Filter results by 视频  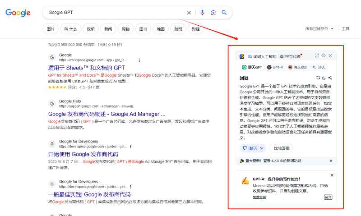(91, 29)
